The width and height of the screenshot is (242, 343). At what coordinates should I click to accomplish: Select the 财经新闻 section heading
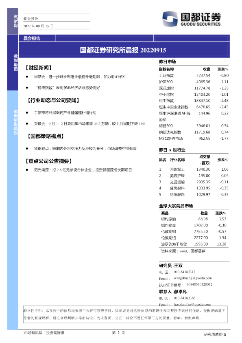point(39,68)
